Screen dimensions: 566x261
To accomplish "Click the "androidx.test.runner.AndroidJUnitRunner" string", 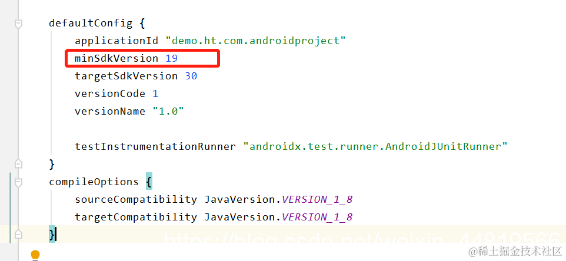I will (x=375, y=147).
